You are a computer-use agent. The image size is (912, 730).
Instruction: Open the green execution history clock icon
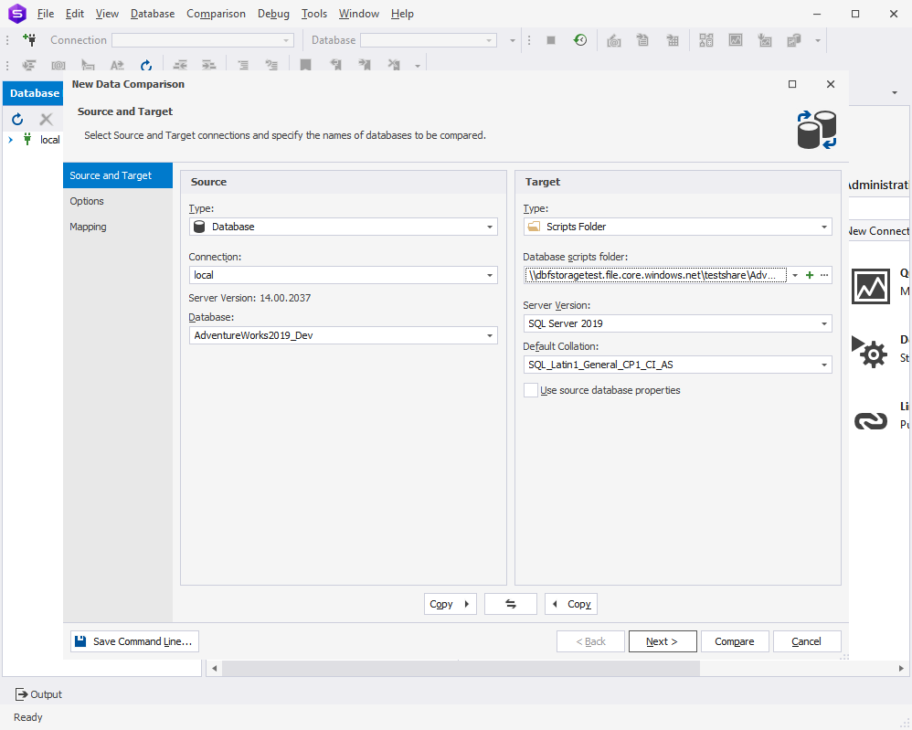580,40
